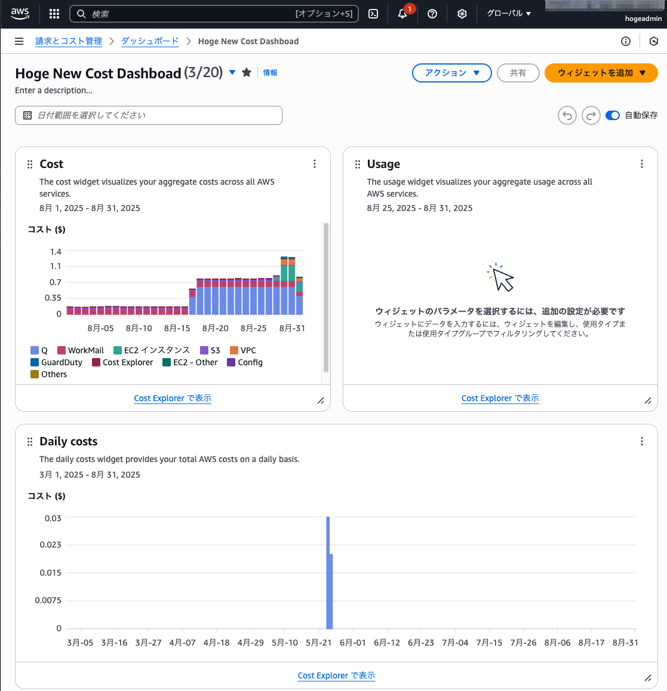Open the notifications bell
Image resolution: width=667 pixels, height=691 pixels.
pyautogui.click(x=402, y=14)
